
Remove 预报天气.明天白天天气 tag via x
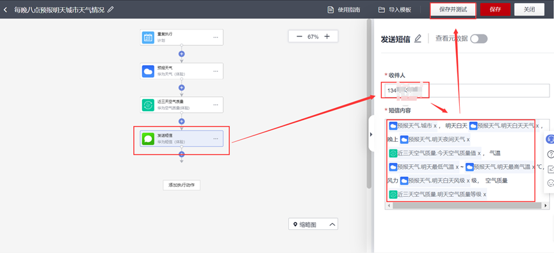pos(537,125)
